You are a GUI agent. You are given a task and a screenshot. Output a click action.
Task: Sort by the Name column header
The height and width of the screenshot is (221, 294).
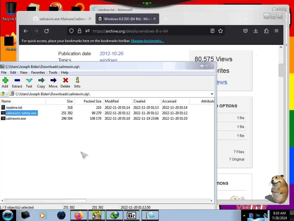[23, 101]
